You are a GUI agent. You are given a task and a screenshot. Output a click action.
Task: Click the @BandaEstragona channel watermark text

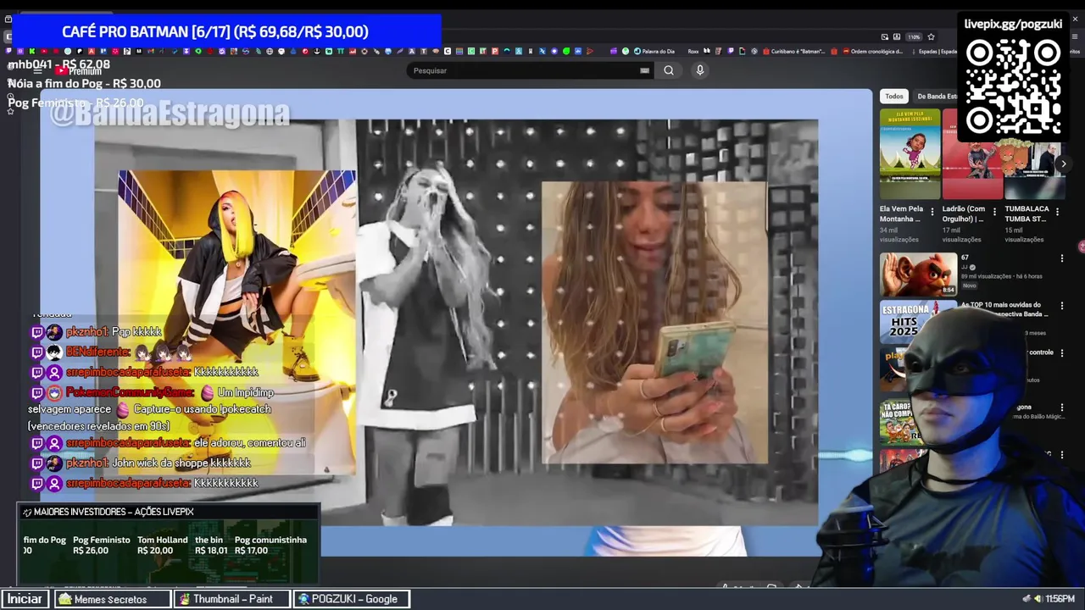(170, 114)
